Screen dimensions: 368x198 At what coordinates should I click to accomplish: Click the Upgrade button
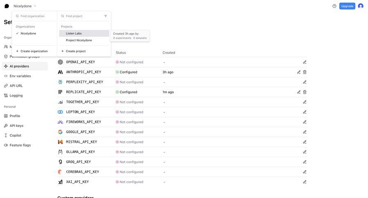[347, 6]
